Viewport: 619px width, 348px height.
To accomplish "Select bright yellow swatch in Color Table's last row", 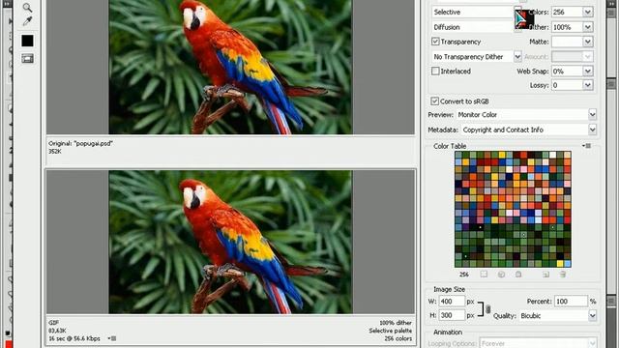I will (x=560, y=264).
